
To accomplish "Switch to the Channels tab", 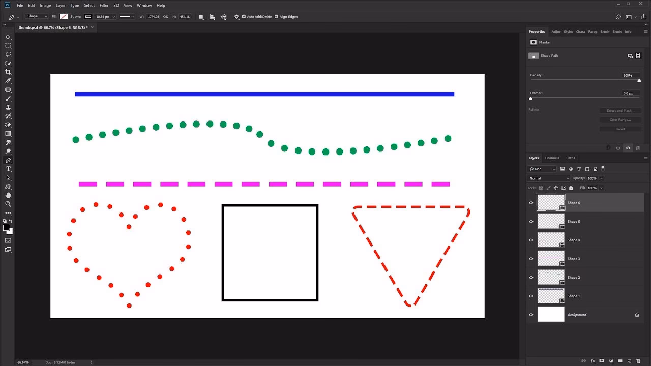I will tap(552, 158).
